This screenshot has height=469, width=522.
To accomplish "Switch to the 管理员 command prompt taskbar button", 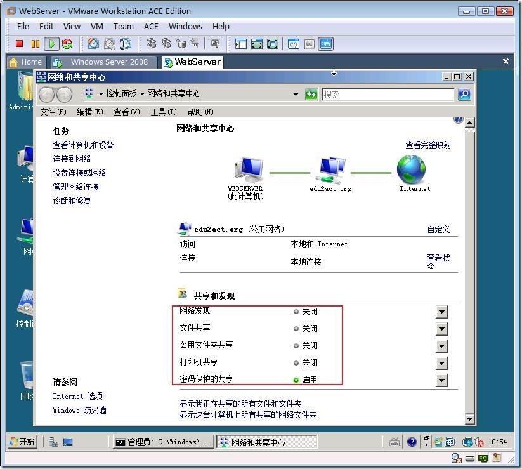I will tap(163, 442).
